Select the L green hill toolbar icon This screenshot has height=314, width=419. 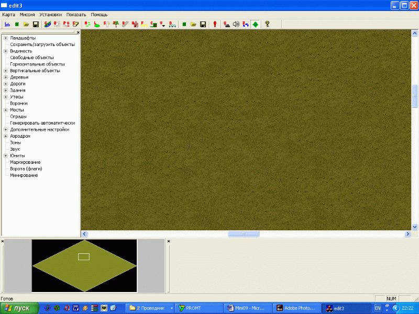pos(97,24)
